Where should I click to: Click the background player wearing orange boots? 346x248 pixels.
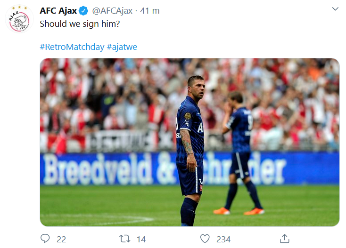click(240, 151)
